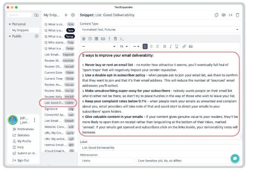Click Sign Out
Screen dimensions: 265x170
[x=20, y=160]
